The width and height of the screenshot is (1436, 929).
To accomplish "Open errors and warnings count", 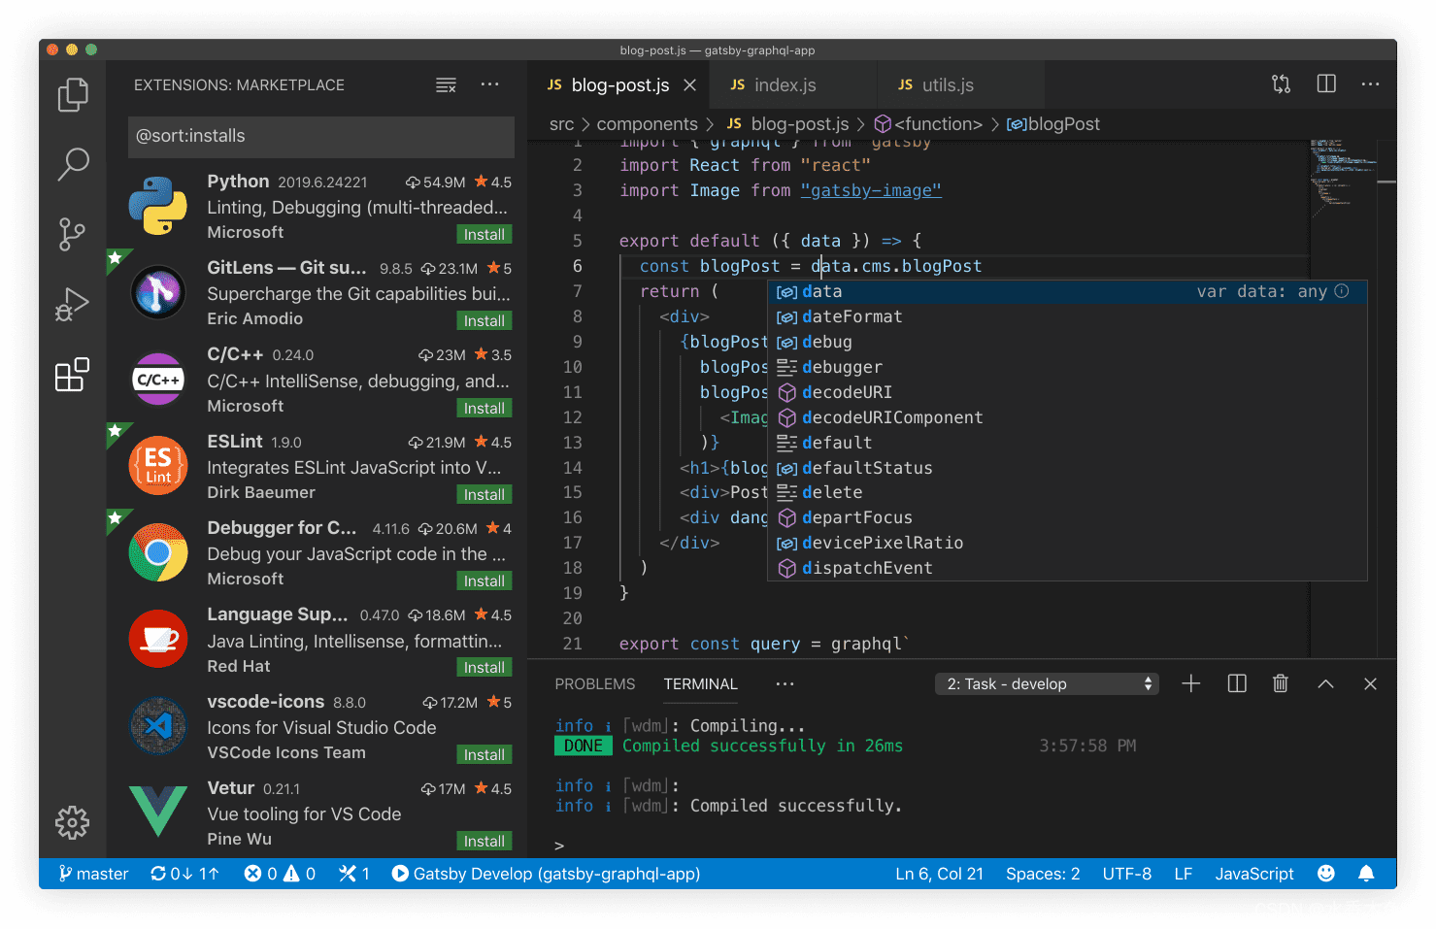I will click(x=280, y=874).
